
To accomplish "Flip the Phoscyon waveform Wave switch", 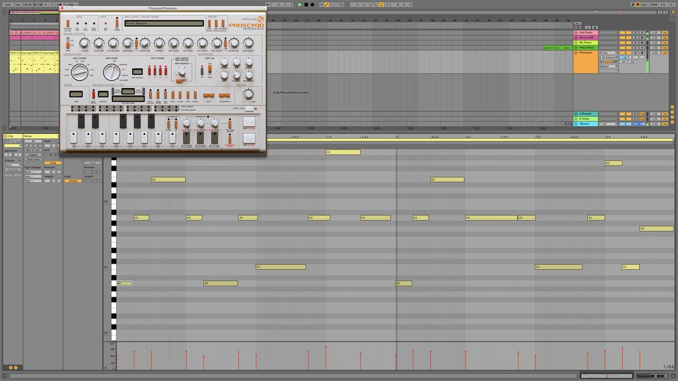I will pos(68,43).
